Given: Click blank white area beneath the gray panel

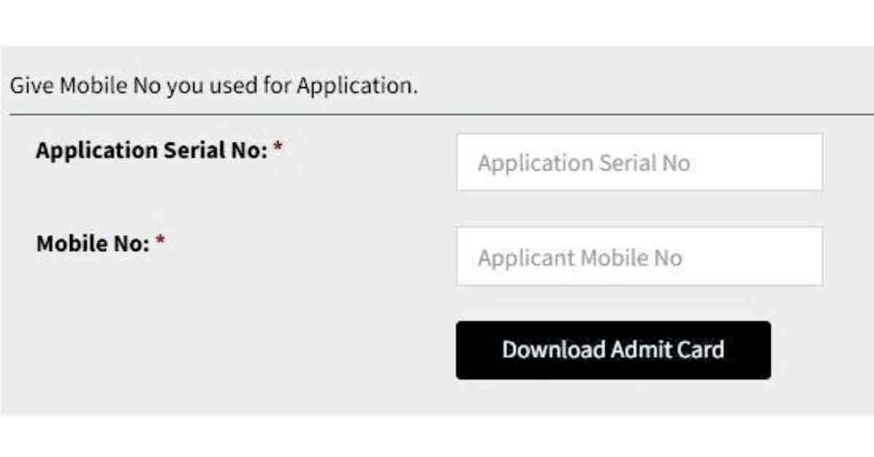Looking at the screenshot, I should point(437,437).
